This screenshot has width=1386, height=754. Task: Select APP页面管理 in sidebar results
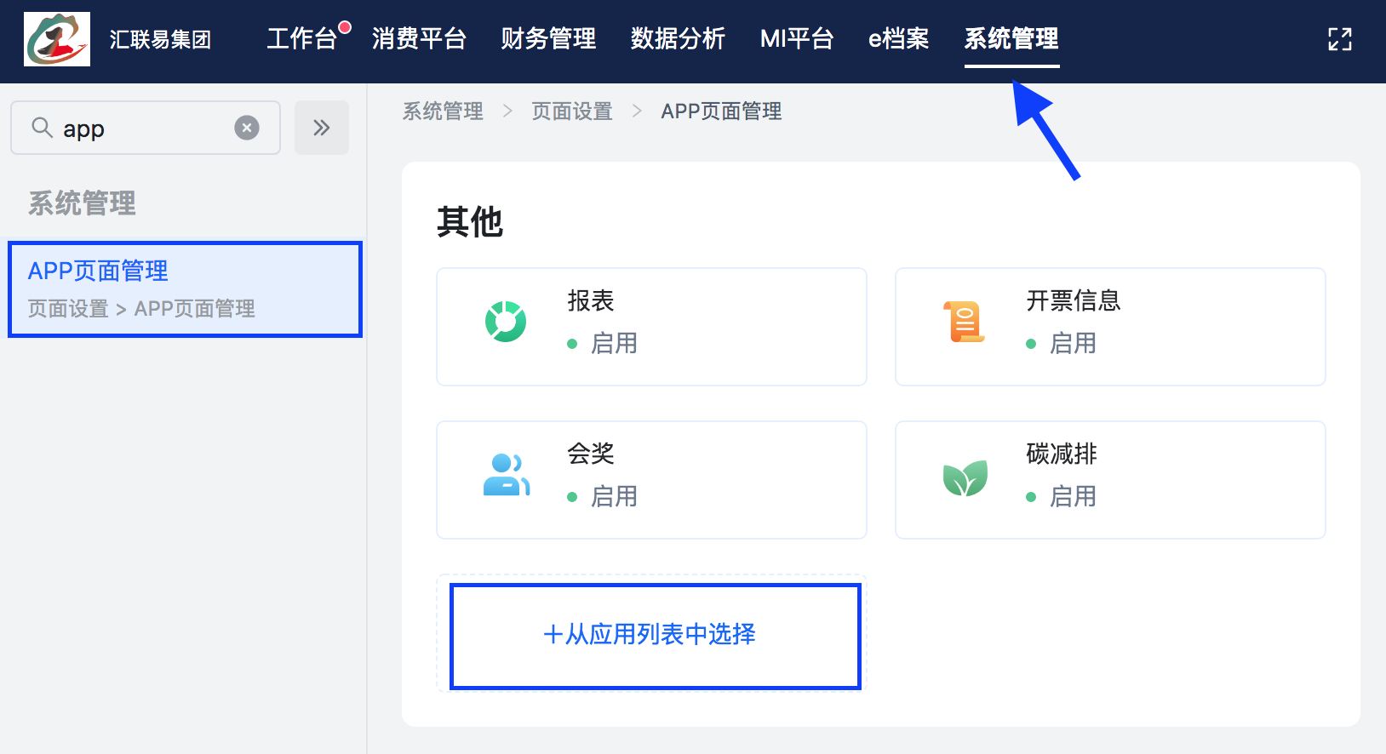[x=185, y=289]
